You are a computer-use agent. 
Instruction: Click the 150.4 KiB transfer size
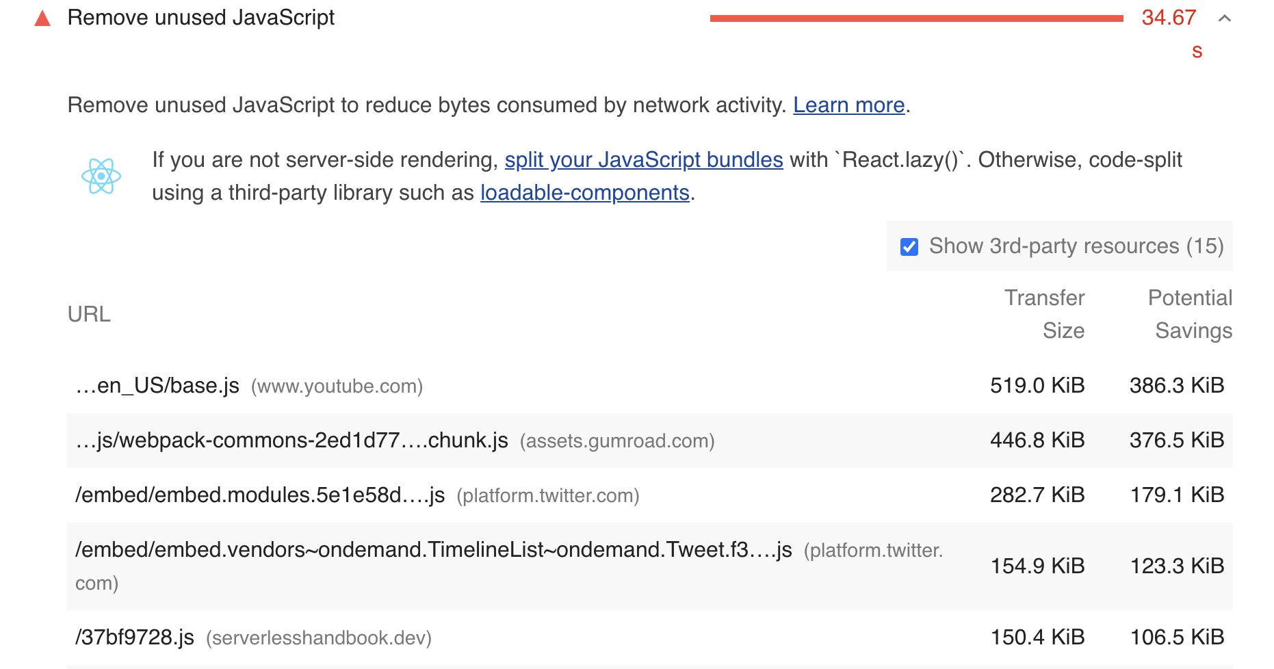tap(1037, 637)
